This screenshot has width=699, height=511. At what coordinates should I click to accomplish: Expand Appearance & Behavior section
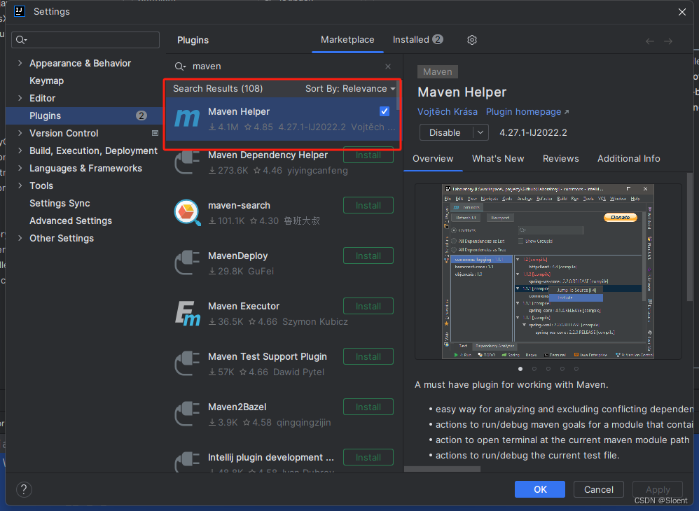click(20, 63)
